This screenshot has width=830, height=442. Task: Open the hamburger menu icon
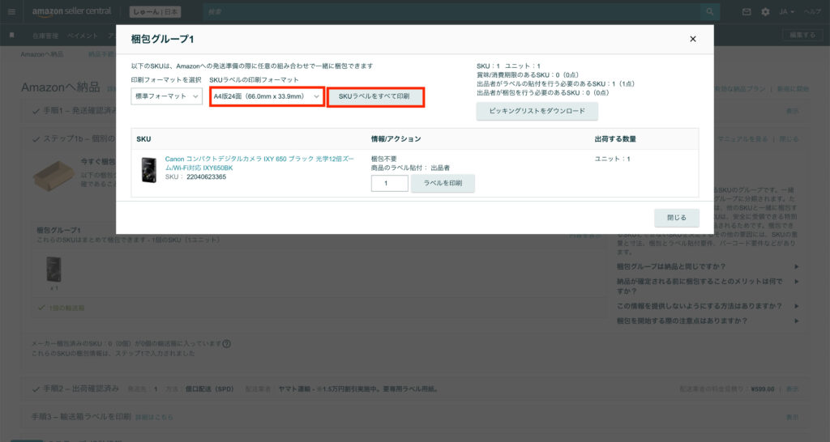point(11,11)
